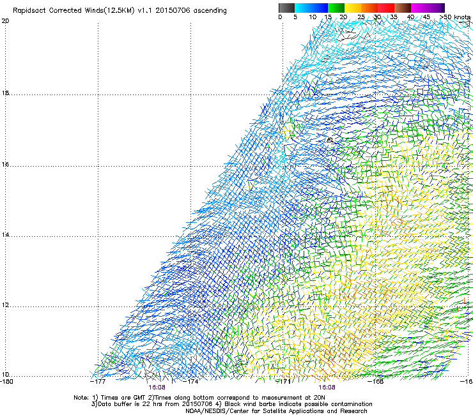Click latitude label '10' on the left axis

[5, 375]
